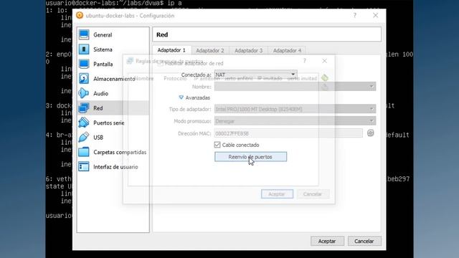Open the Pantalla settings section

click(x=113, y=64)
